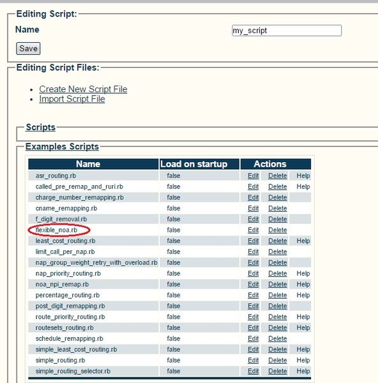Viewport: 378px width, 383px height.
Task: Edit the schedule_remapping.rb script
Action: click(253, 338)
